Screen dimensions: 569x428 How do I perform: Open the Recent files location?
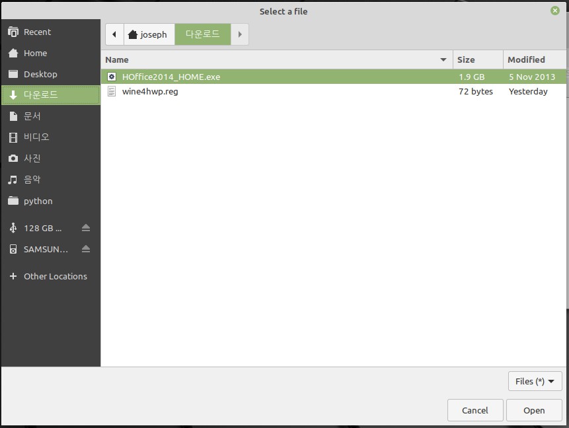click(51, 32)
